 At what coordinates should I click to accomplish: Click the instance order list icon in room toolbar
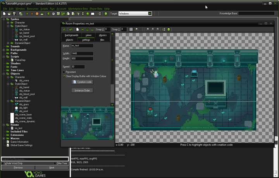pyautogui.click(x=164, y=29)
